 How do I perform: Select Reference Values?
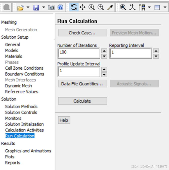[x=22, y=92]
